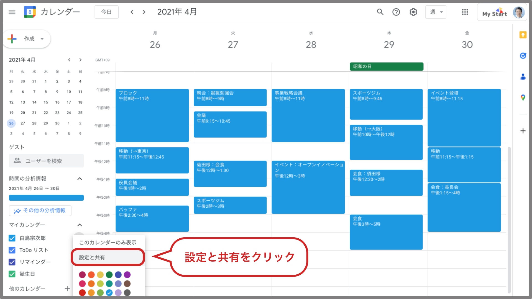This screenshot has height=299, width=532.
Task: Get add-ons with the plus icon
Action: 523,131
